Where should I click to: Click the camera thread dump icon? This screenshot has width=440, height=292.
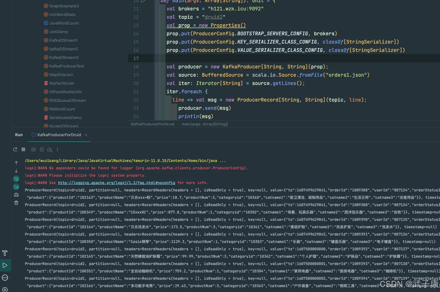33,150
